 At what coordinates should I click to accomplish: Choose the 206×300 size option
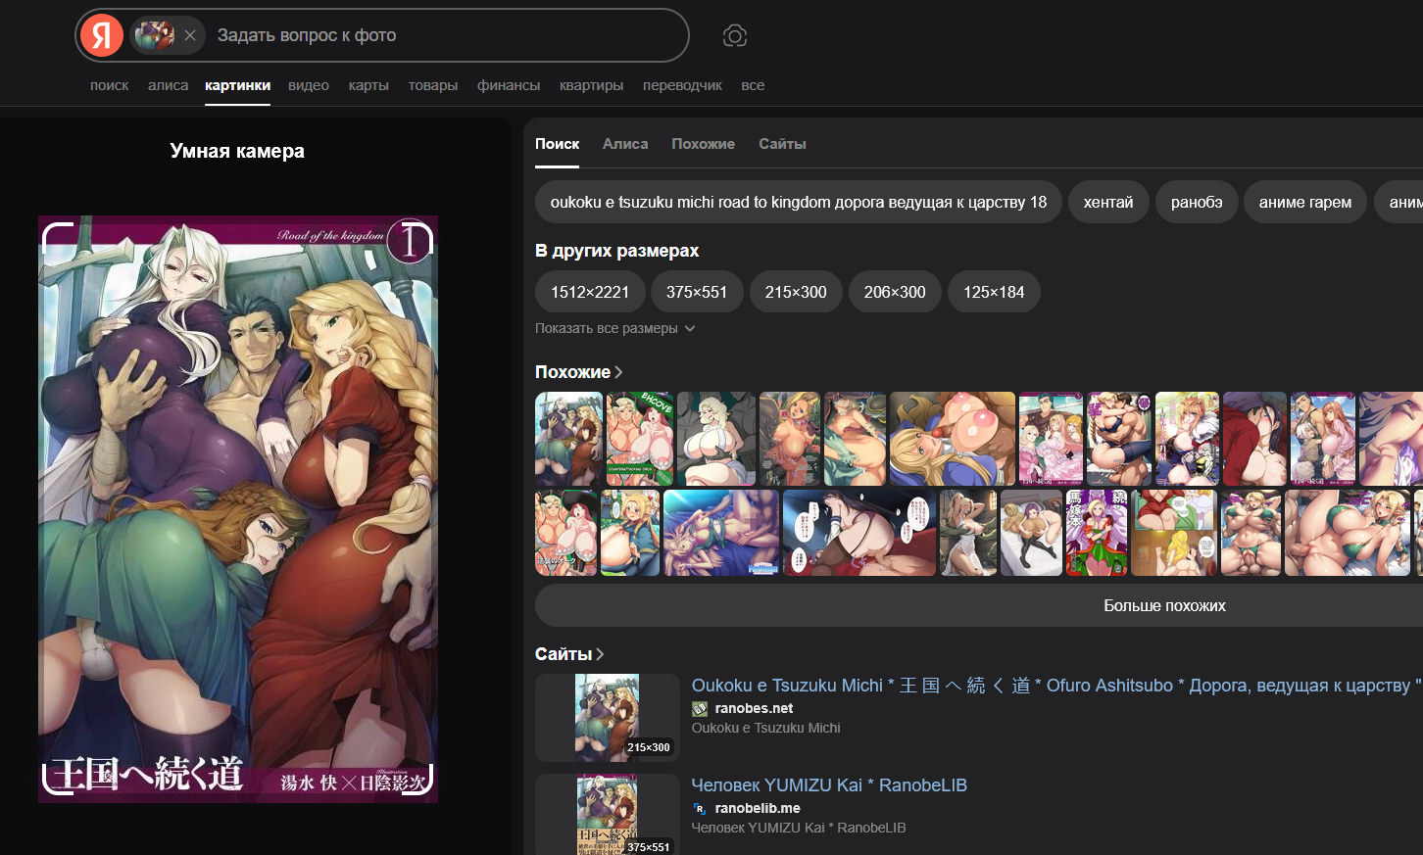tap(895, 292)
